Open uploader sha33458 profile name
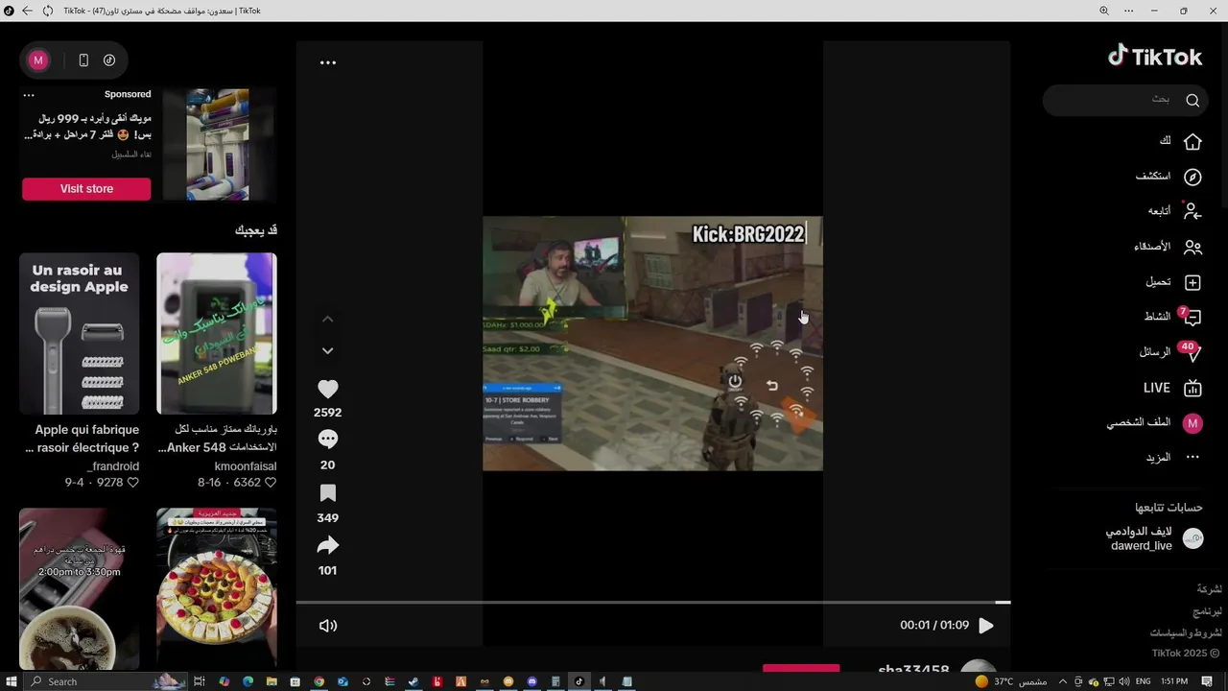This screenshot has height=691, width=1228. (x=913, y=670)
